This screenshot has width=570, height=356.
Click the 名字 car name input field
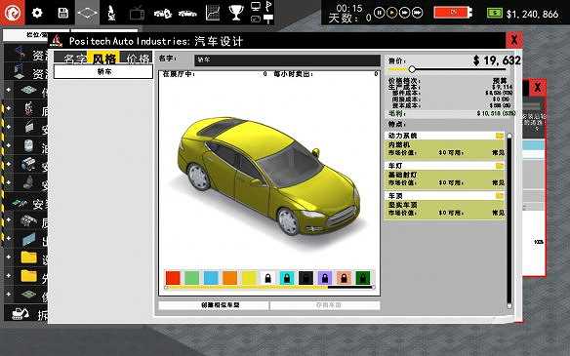(x=288, y=60)
